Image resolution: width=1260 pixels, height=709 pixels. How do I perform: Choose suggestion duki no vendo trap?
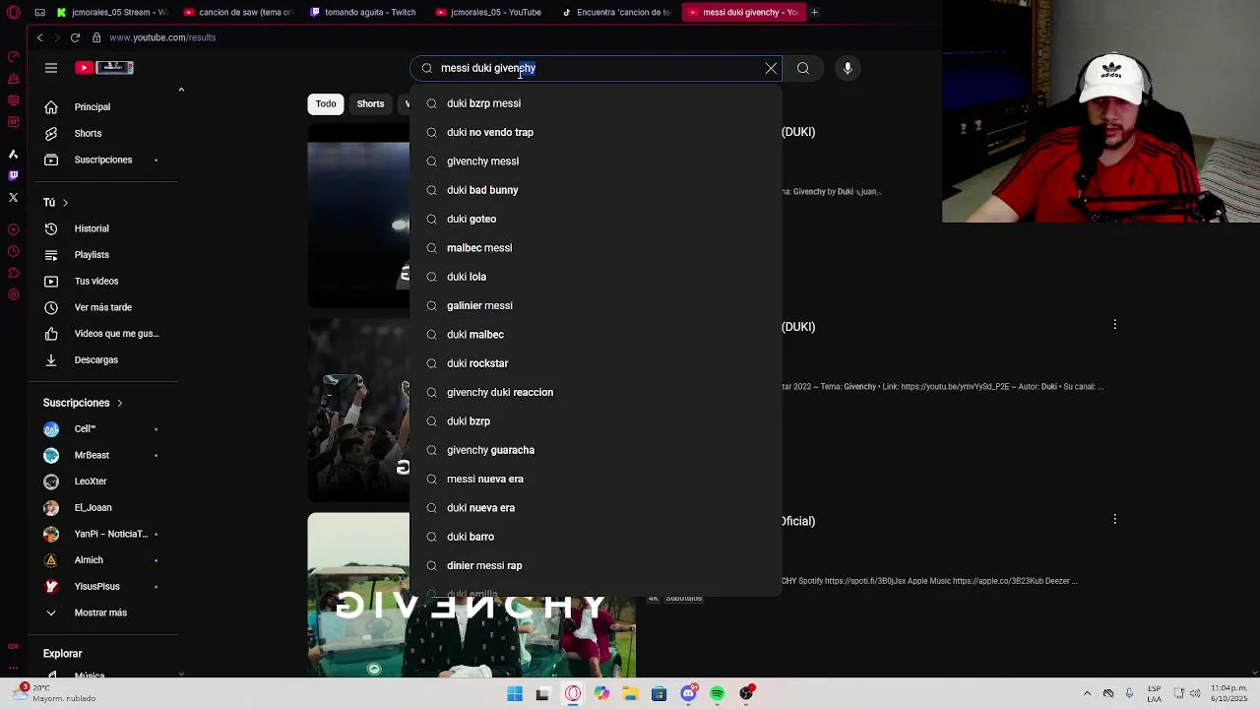597,132
